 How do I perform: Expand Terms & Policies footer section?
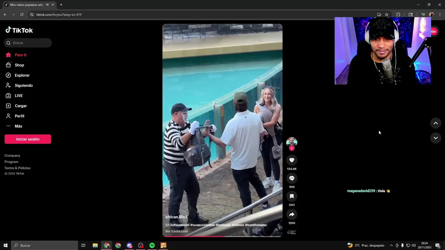point(17,168)
